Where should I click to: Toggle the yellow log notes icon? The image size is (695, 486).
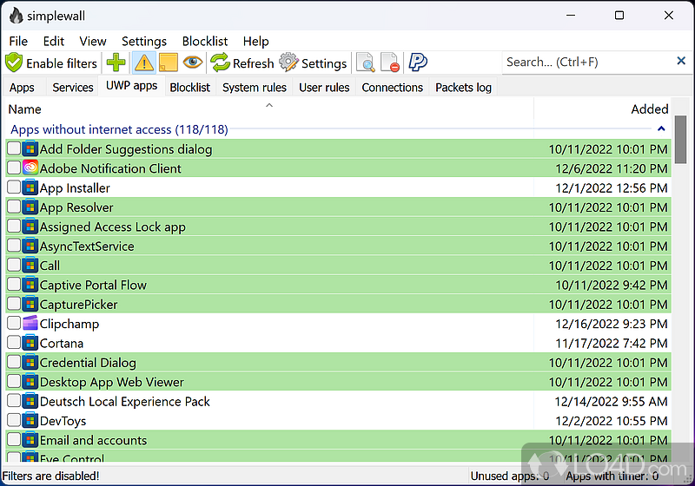tap(169, 62)
